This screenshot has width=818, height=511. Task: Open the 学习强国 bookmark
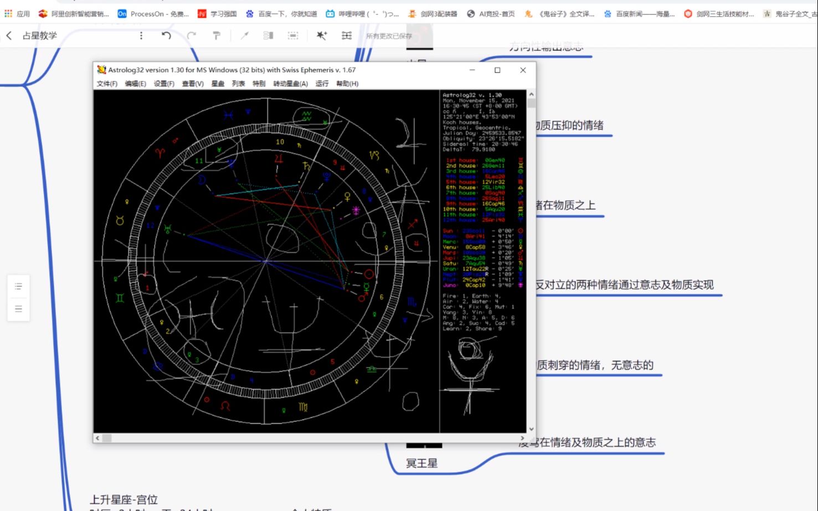[x=218, y=14]
